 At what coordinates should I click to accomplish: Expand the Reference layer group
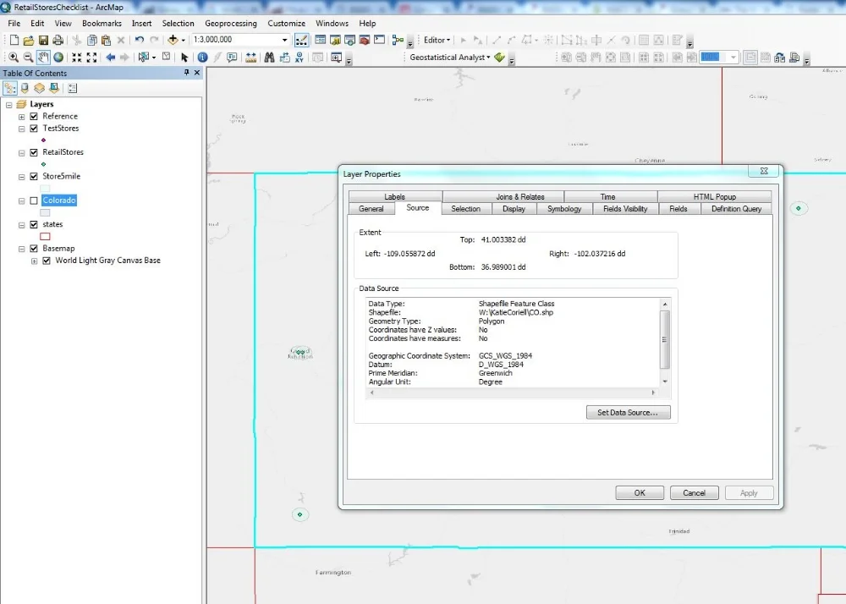tap(22, 117)
